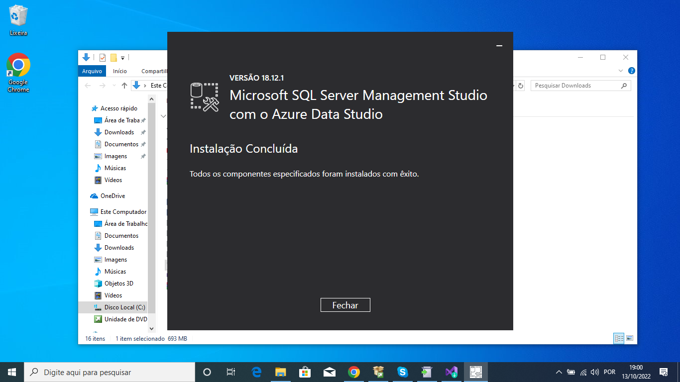Go forward in File Explorer navigation
This screenshot has width=680, height=382.
[103, 86]
